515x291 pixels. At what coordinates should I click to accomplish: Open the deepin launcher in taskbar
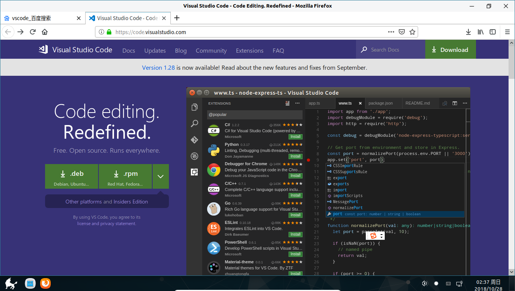11,283
